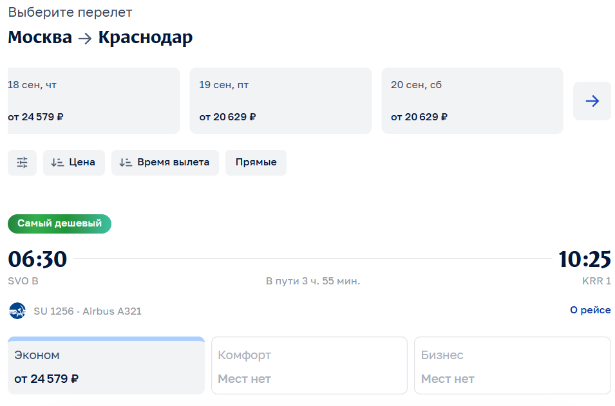The image size is (615, 406).
Task: Select the Комфорт fare class card
Action: [x=309, y=366]
